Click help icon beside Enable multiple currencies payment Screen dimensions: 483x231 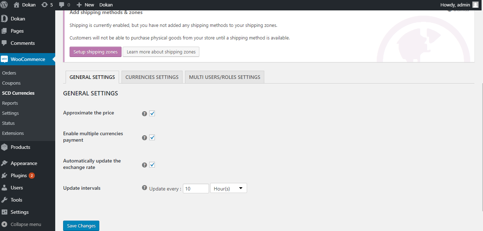point(145,138)
